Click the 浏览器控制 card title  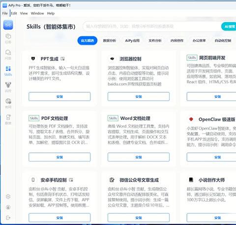[x=130, y=59]
